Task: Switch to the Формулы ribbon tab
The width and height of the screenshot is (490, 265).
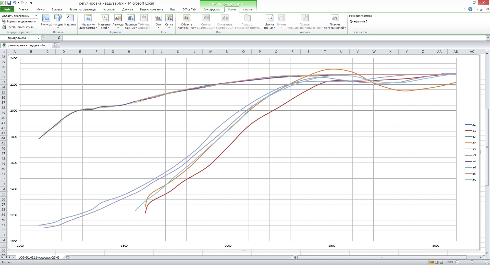Action: (109, 9)
